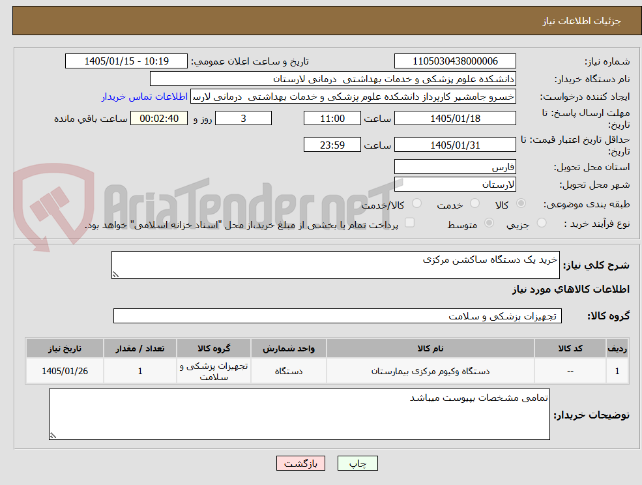
Task: Click the resize handle of general description textarea
Action: pos(115,275)
